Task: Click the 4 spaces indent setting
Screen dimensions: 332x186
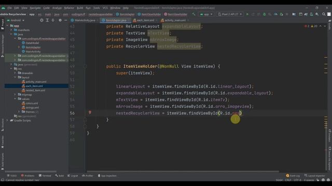Action: pyautogui.click(x=309, y=180)
